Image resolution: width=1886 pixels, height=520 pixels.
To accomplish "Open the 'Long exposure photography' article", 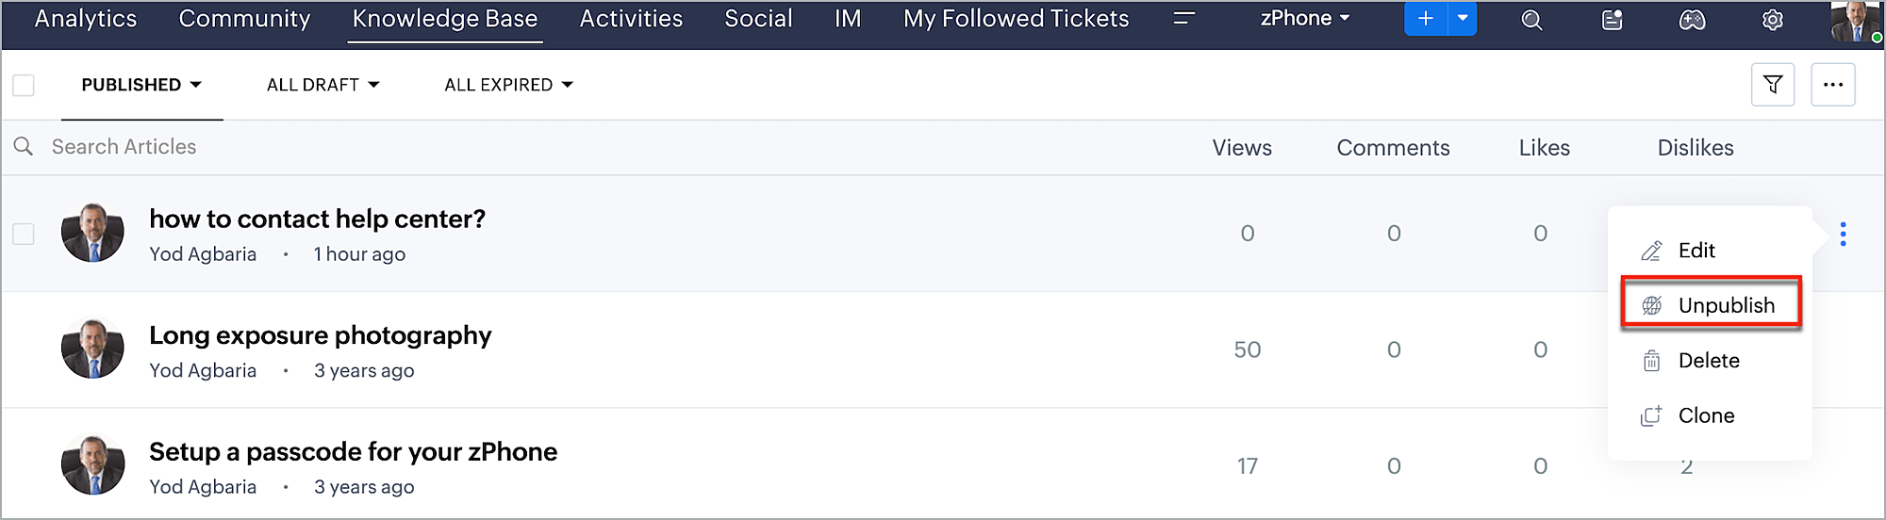I will tap(320, 335).
